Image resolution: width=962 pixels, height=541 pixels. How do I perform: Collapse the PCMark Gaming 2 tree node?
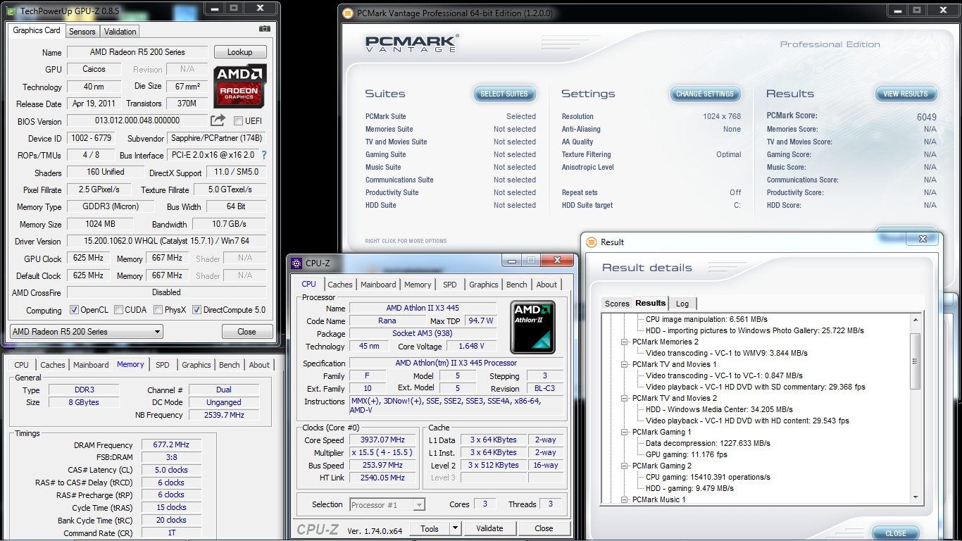(625, 466)
